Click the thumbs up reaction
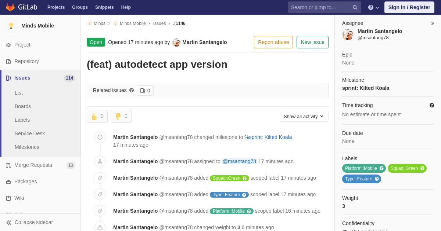 pyautogui.click(x=97, y=116)
